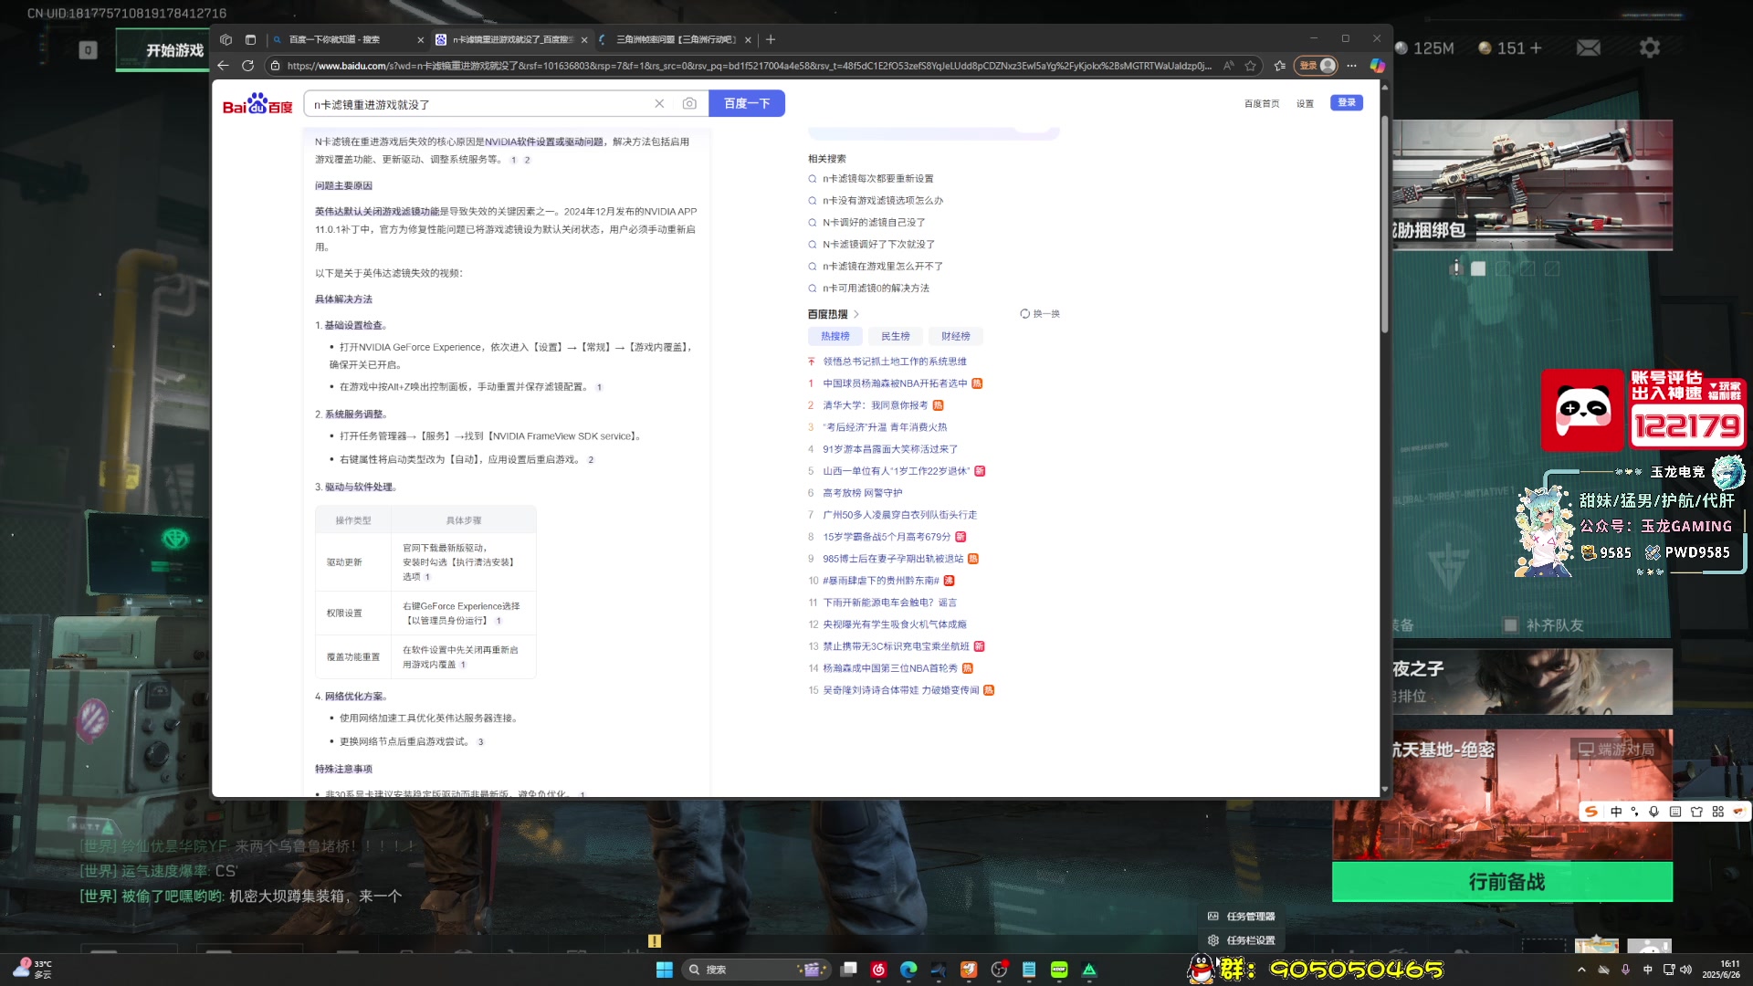Click the yellow warning icon above the taskbar
The height and width of the screenshot is (986, 1753).
655,940
